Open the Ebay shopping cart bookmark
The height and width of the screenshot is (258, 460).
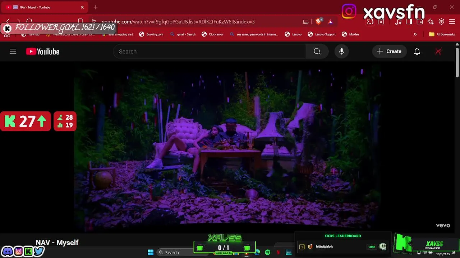point(118,34)
